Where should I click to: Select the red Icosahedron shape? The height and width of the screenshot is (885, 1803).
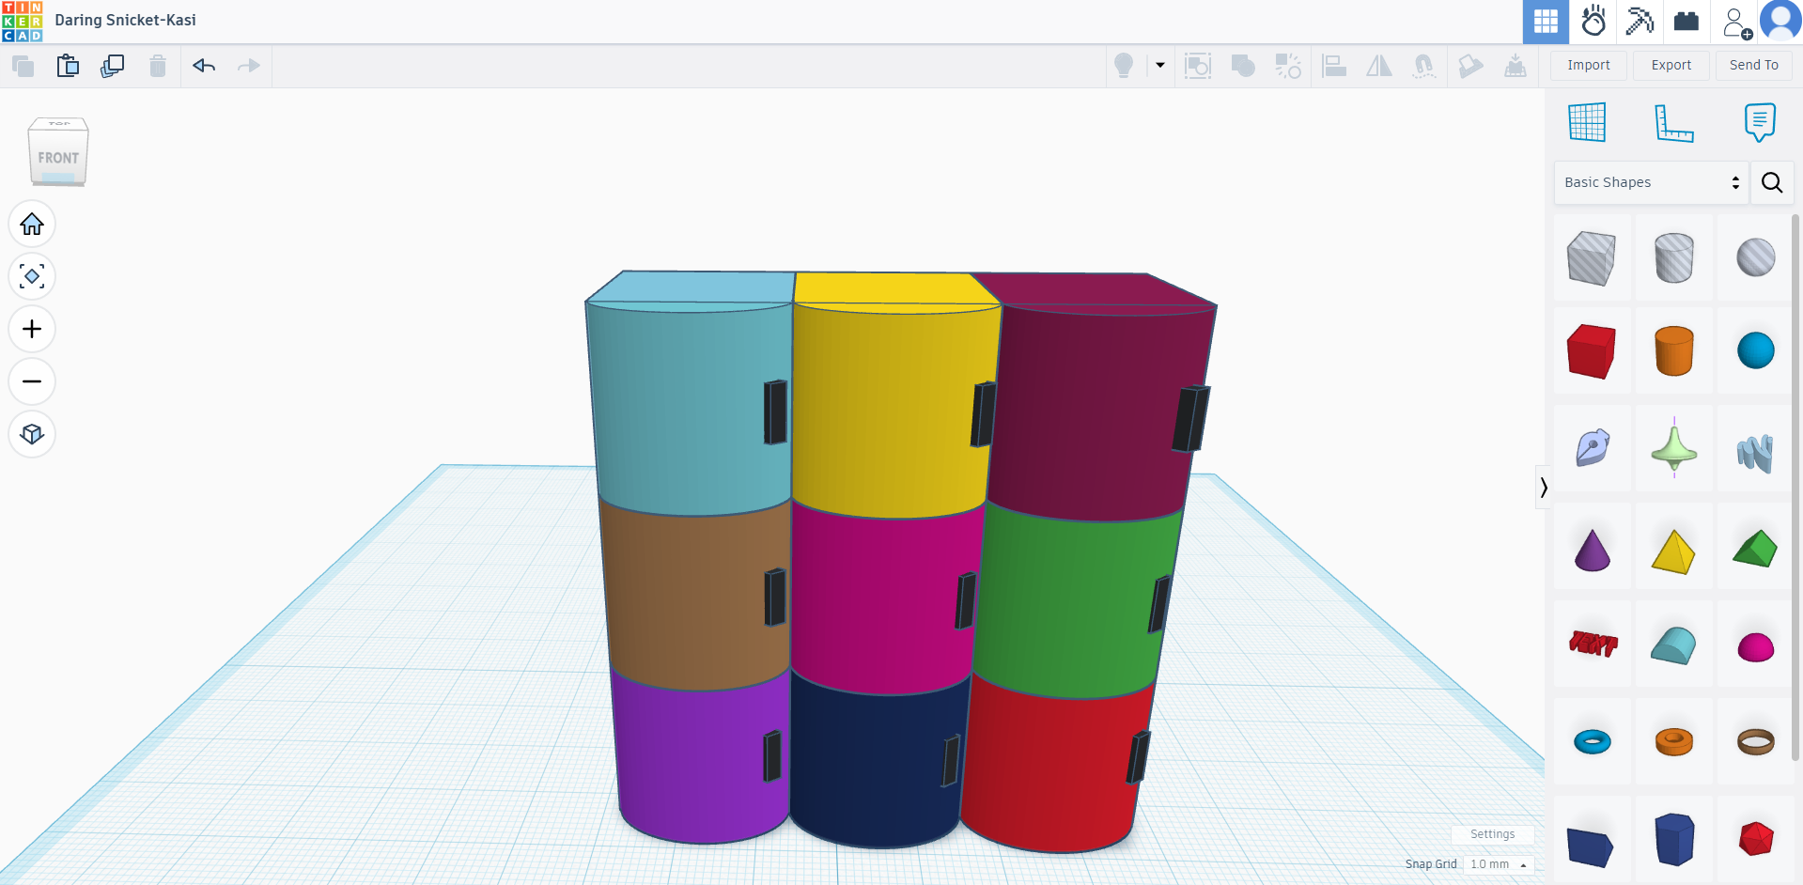click(x=1755, y=840)
